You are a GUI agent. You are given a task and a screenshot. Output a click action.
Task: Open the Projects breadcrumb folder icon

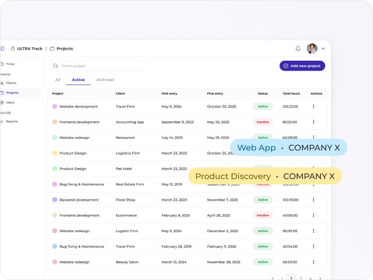[x=52, y=48]
